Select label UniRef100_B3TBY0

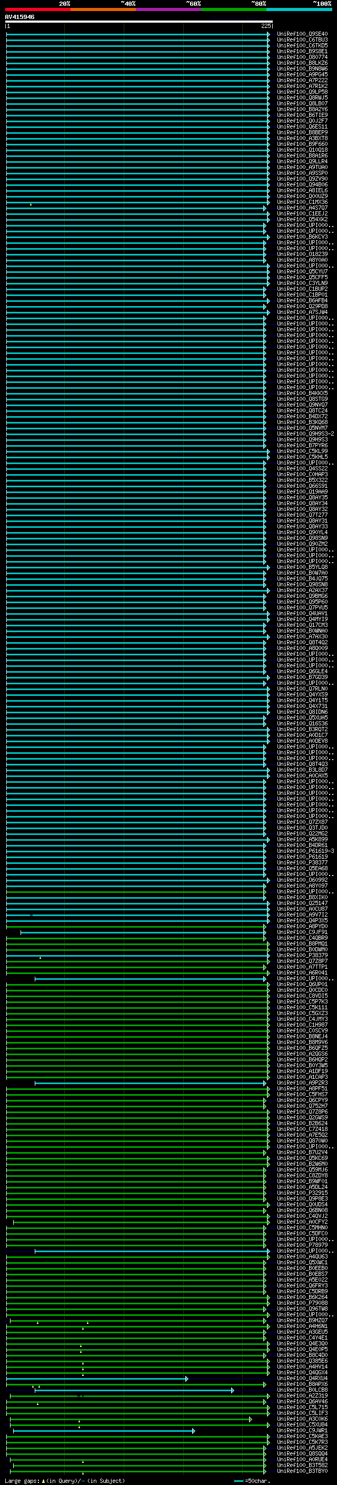pos(302,1471)
